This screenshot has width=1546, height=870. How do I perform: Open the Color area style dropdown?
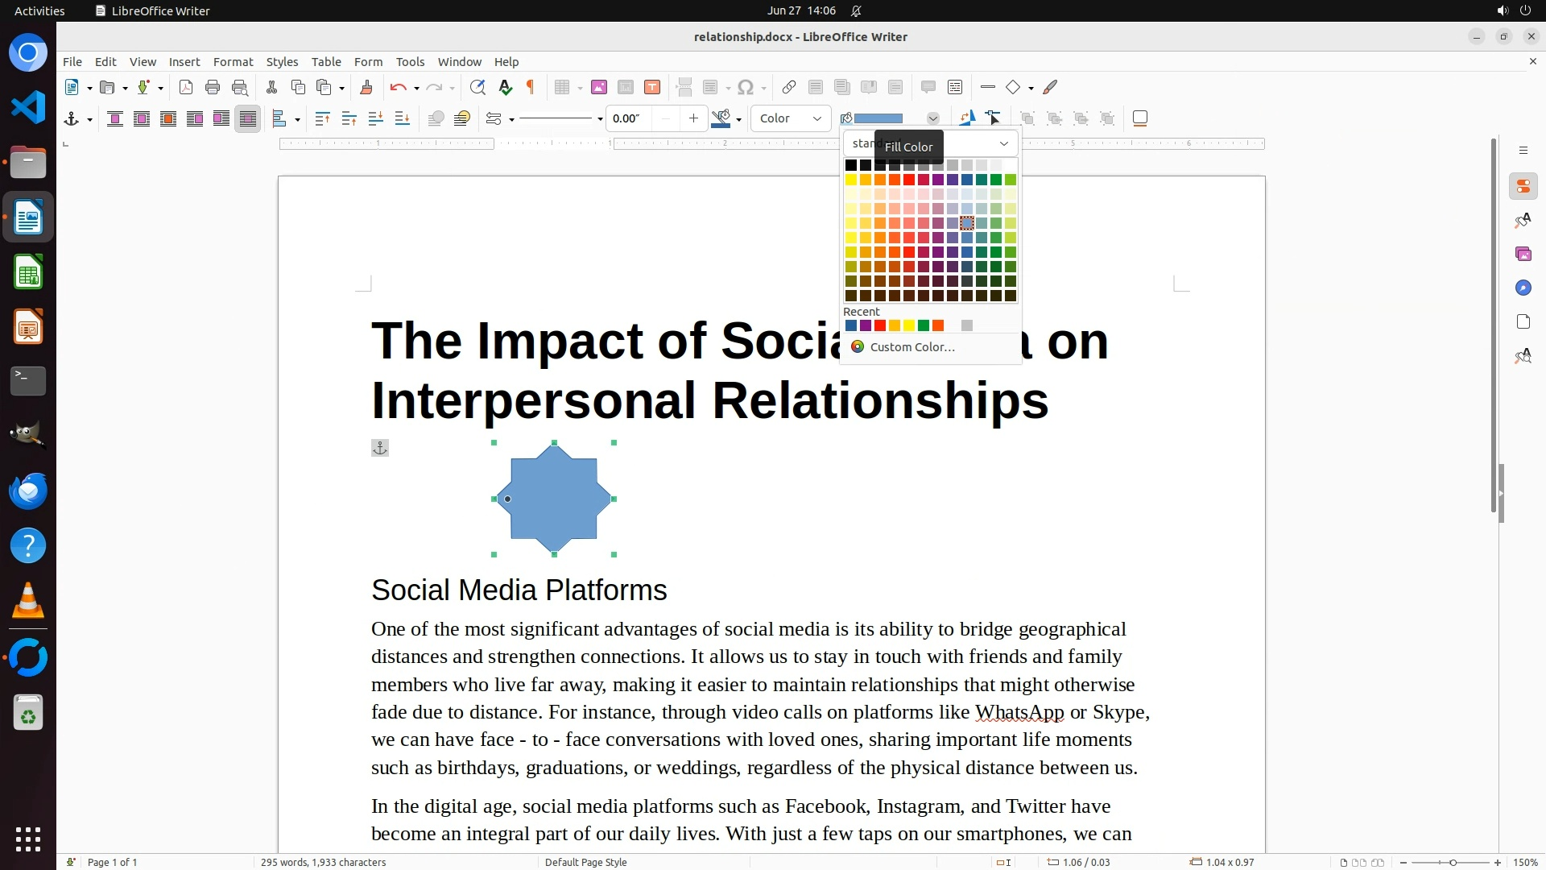click(791, 118)
